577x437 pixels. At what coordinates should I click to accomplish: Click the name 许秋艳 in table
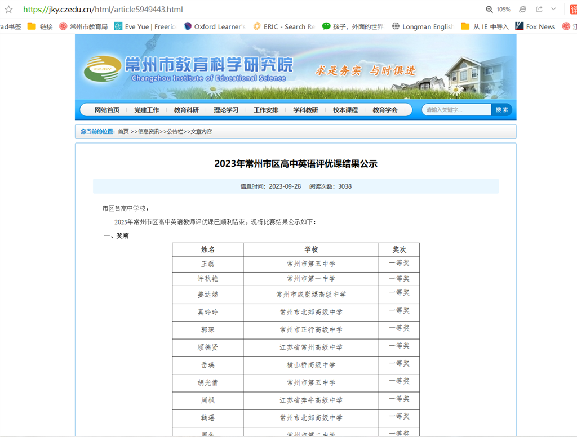pyautogui.click(x=207, y=279)
